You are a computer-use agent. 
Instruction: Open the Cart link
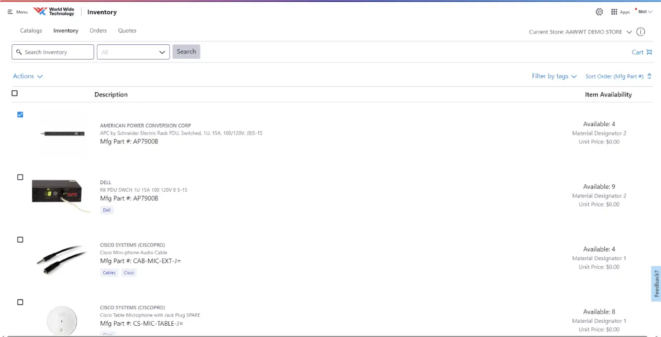click(x=642, y=52)
